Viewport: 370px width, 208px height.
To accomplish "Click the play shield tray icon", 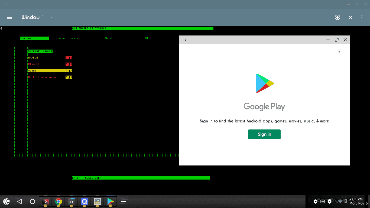I will 316,201.
